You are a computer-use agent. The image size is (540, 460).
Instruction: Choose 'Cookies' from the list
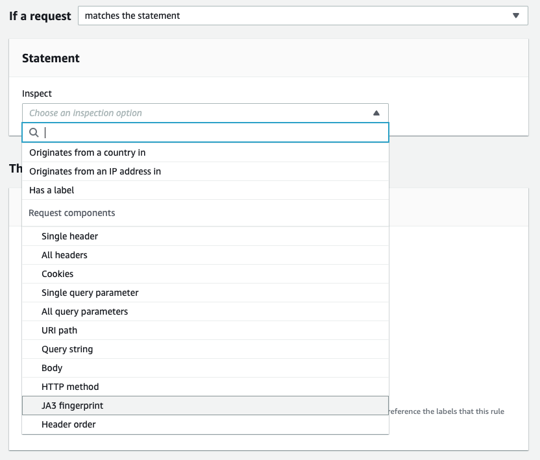pos(205,274)
